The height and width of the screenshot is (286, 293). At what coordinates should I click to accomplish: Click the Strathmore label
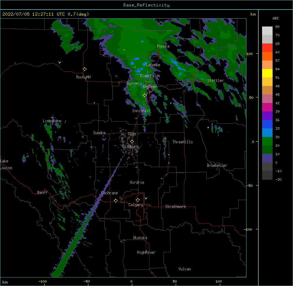pos(175,207)
